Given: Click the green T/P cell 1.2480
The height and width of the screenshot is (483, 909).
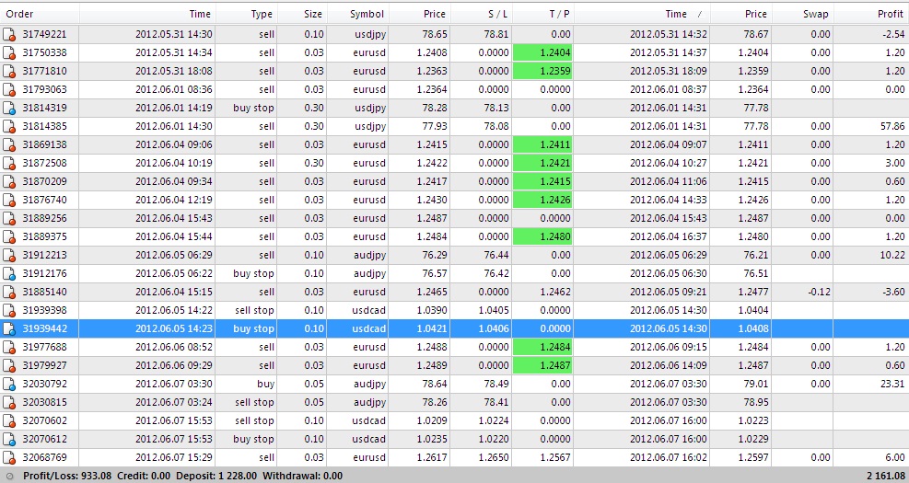Looking at the screenshot, I should tap(542, 236).
